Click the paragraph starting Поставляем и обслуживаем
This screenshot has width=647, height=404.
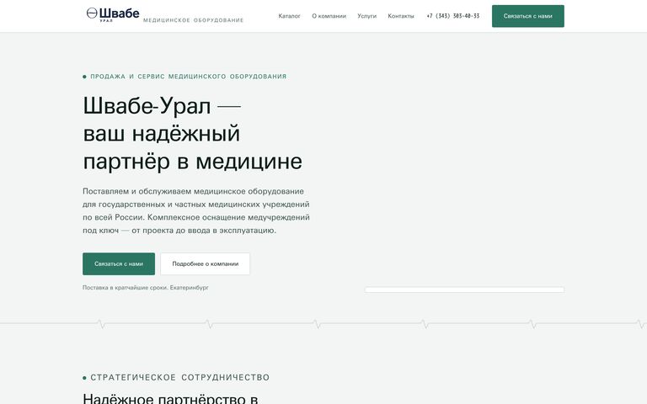click(x=196, y=210)
